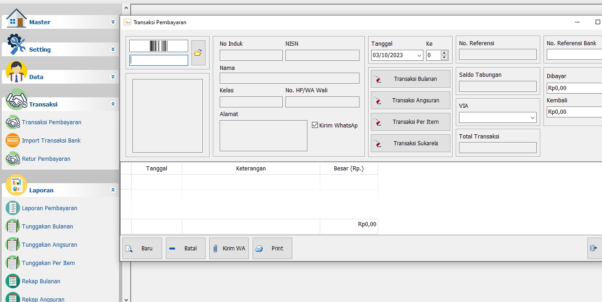Open Tunggakan Angsuran report
Screen dimensions: 602x302
pos(49,245)
